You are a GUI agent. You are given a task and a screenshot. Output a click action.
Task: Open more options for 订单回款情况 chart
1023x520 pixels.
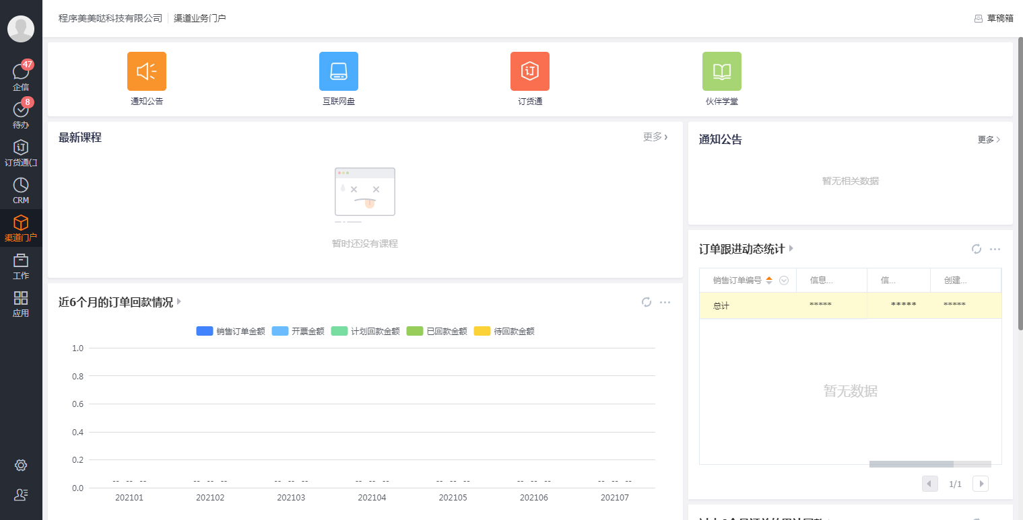pyautogui.click(x=665, y=302)
